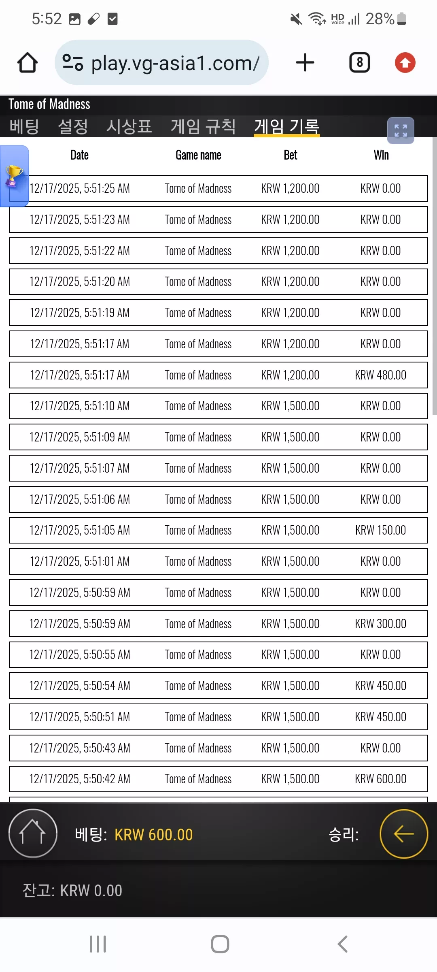The height and width of the screenshot is (972, 437).
Task: Tap the red upload arrow icon
Action: [x=405, y=63]
